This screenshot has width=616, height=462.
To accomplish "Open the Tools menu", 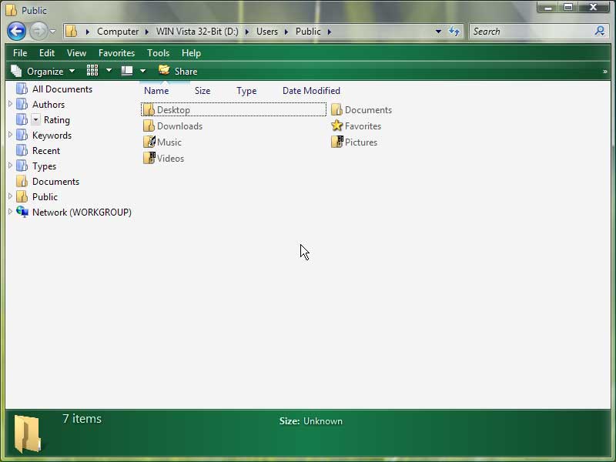I will point(159,53).
